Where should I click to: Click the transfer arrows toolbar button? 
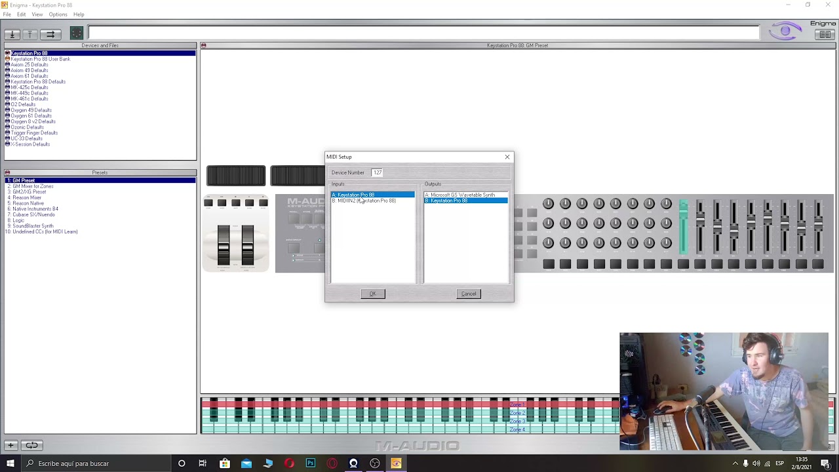[x=50, y=34]
